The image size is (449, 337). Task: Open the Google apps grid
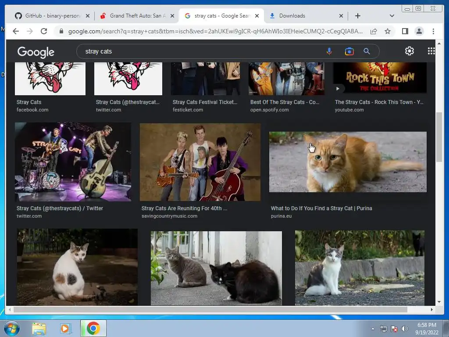click(431, 51)
